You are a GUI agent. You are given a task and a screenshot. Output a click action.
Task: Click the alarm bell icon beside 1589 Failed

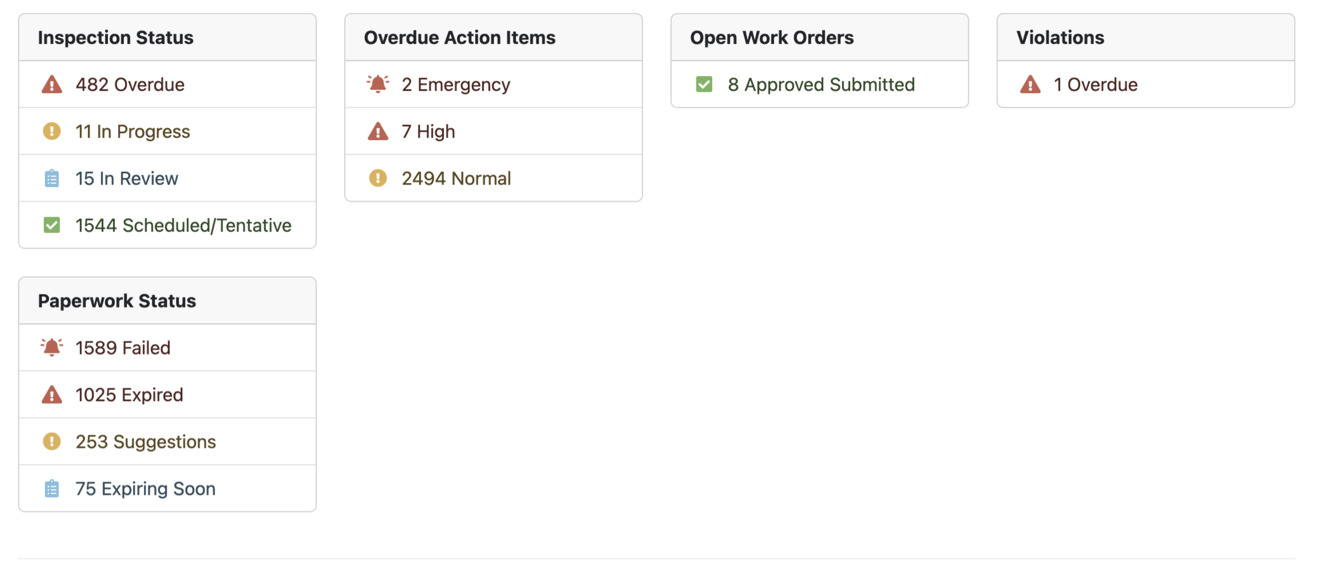pyautogui.click(x=52, y=347)
